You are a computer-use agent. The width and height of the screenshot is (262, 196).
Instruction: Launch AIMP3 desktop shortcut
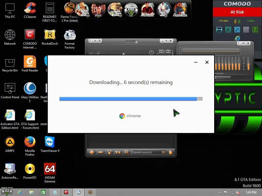[10, 144]
